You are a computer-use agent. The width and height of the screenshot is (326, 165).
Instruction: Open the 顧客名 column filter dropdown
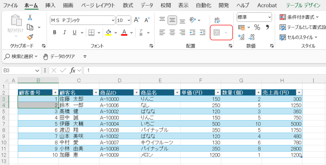[x=96, y=93]
